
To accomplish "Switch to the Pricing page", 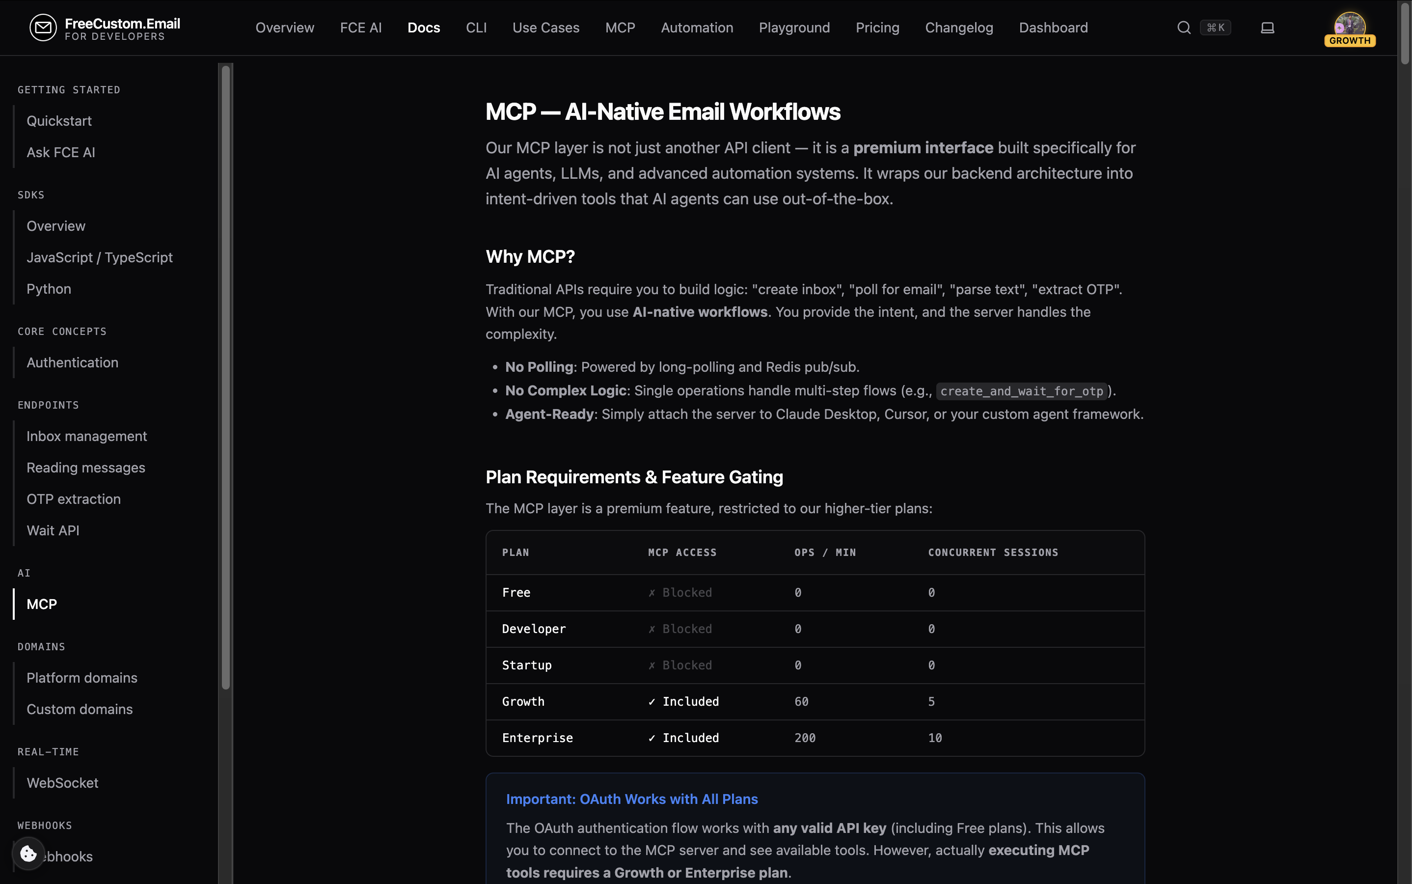I will [x=877, y=28].
